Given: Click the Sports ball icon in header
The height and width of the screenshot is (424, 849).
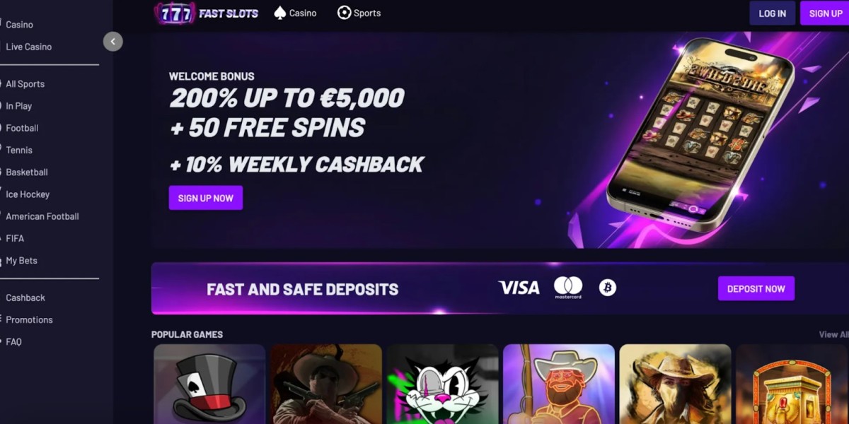Looking at the screenshot, I should (344, 13).
